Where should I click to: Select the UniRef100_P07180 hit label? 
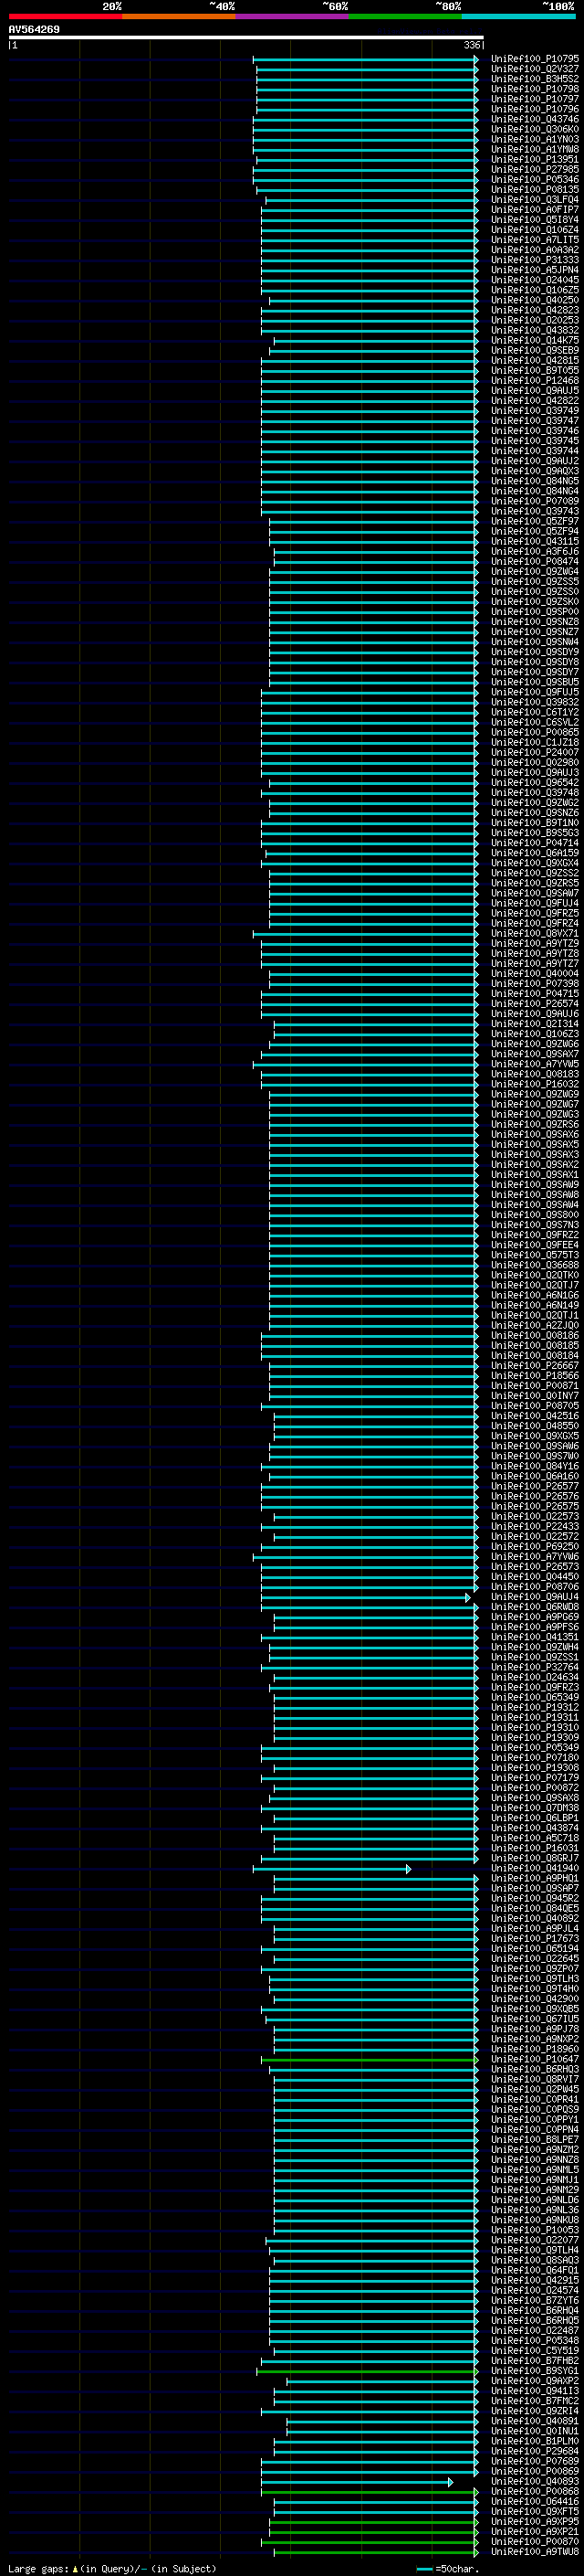pos(534,1757)
